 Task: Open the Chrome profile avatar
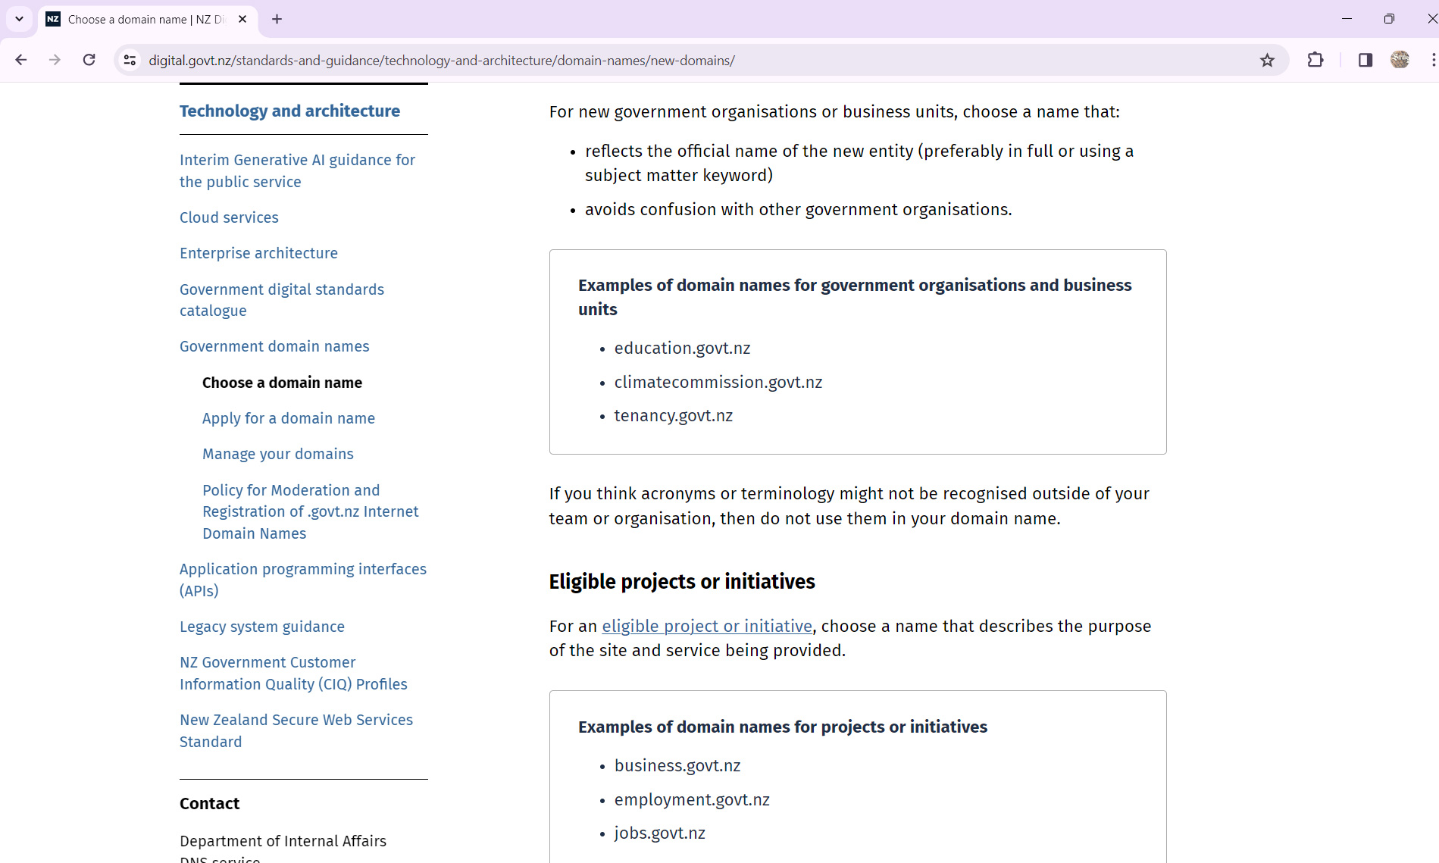pos(1400,60)
